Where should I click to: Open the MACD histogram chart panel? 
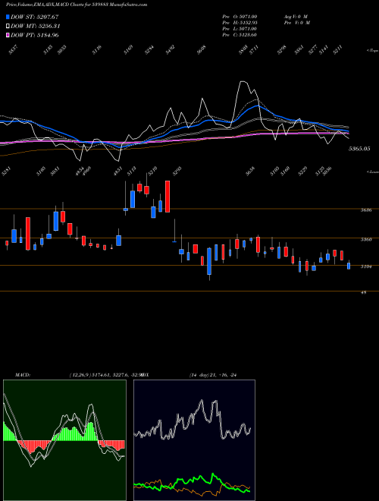(x=64, y=440)
